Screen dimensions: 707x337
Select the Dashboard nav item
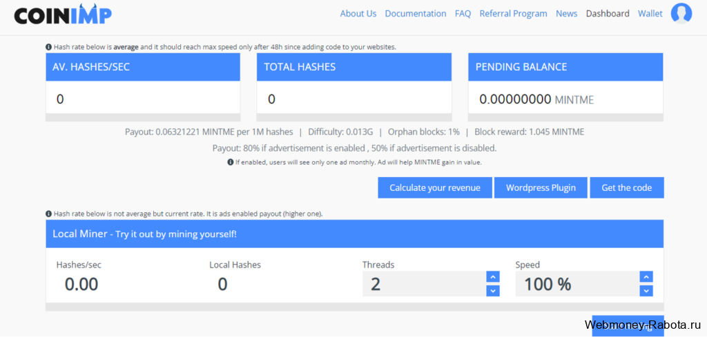pos(608,14)
